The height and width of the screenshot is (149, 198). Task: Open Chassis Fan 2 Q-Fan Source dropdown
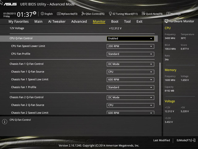pyautogui.click(x=131, y=105)
